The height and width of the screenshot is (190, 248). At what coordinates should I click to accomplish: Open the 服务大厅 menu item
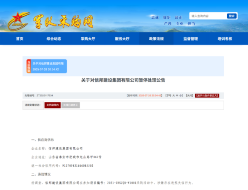point(122,39)
